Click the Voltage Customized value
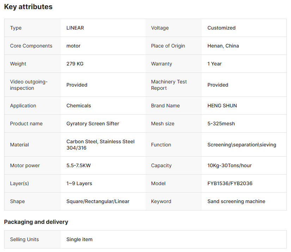This screenshot has height=252, width=291. pos(221,28)
